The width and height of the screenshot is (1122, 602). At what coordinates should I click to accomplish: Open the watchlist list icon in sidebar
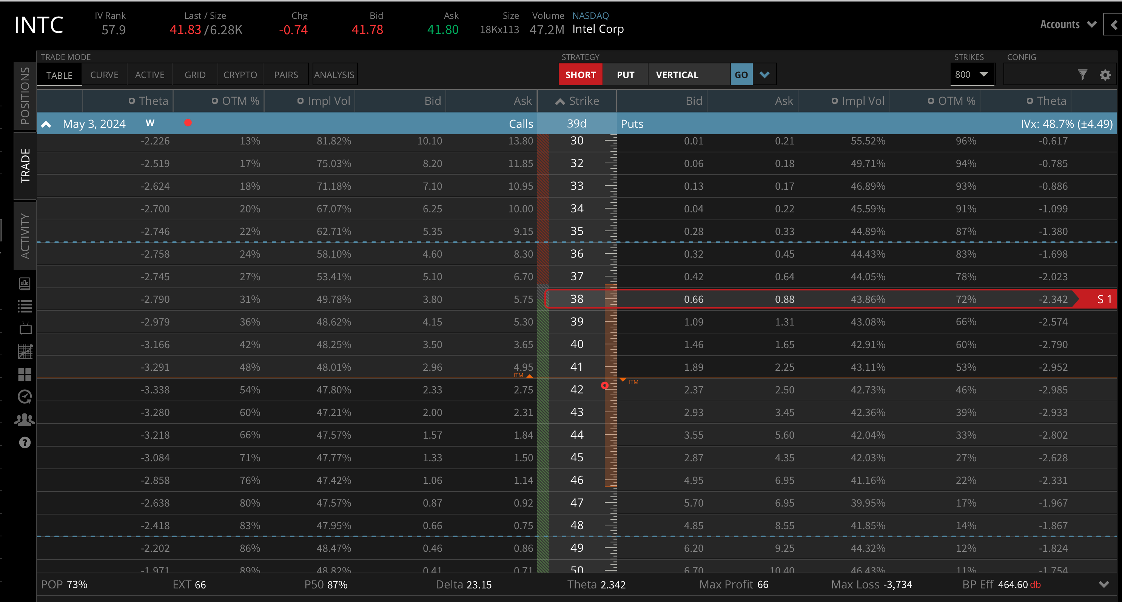(25, 306)
